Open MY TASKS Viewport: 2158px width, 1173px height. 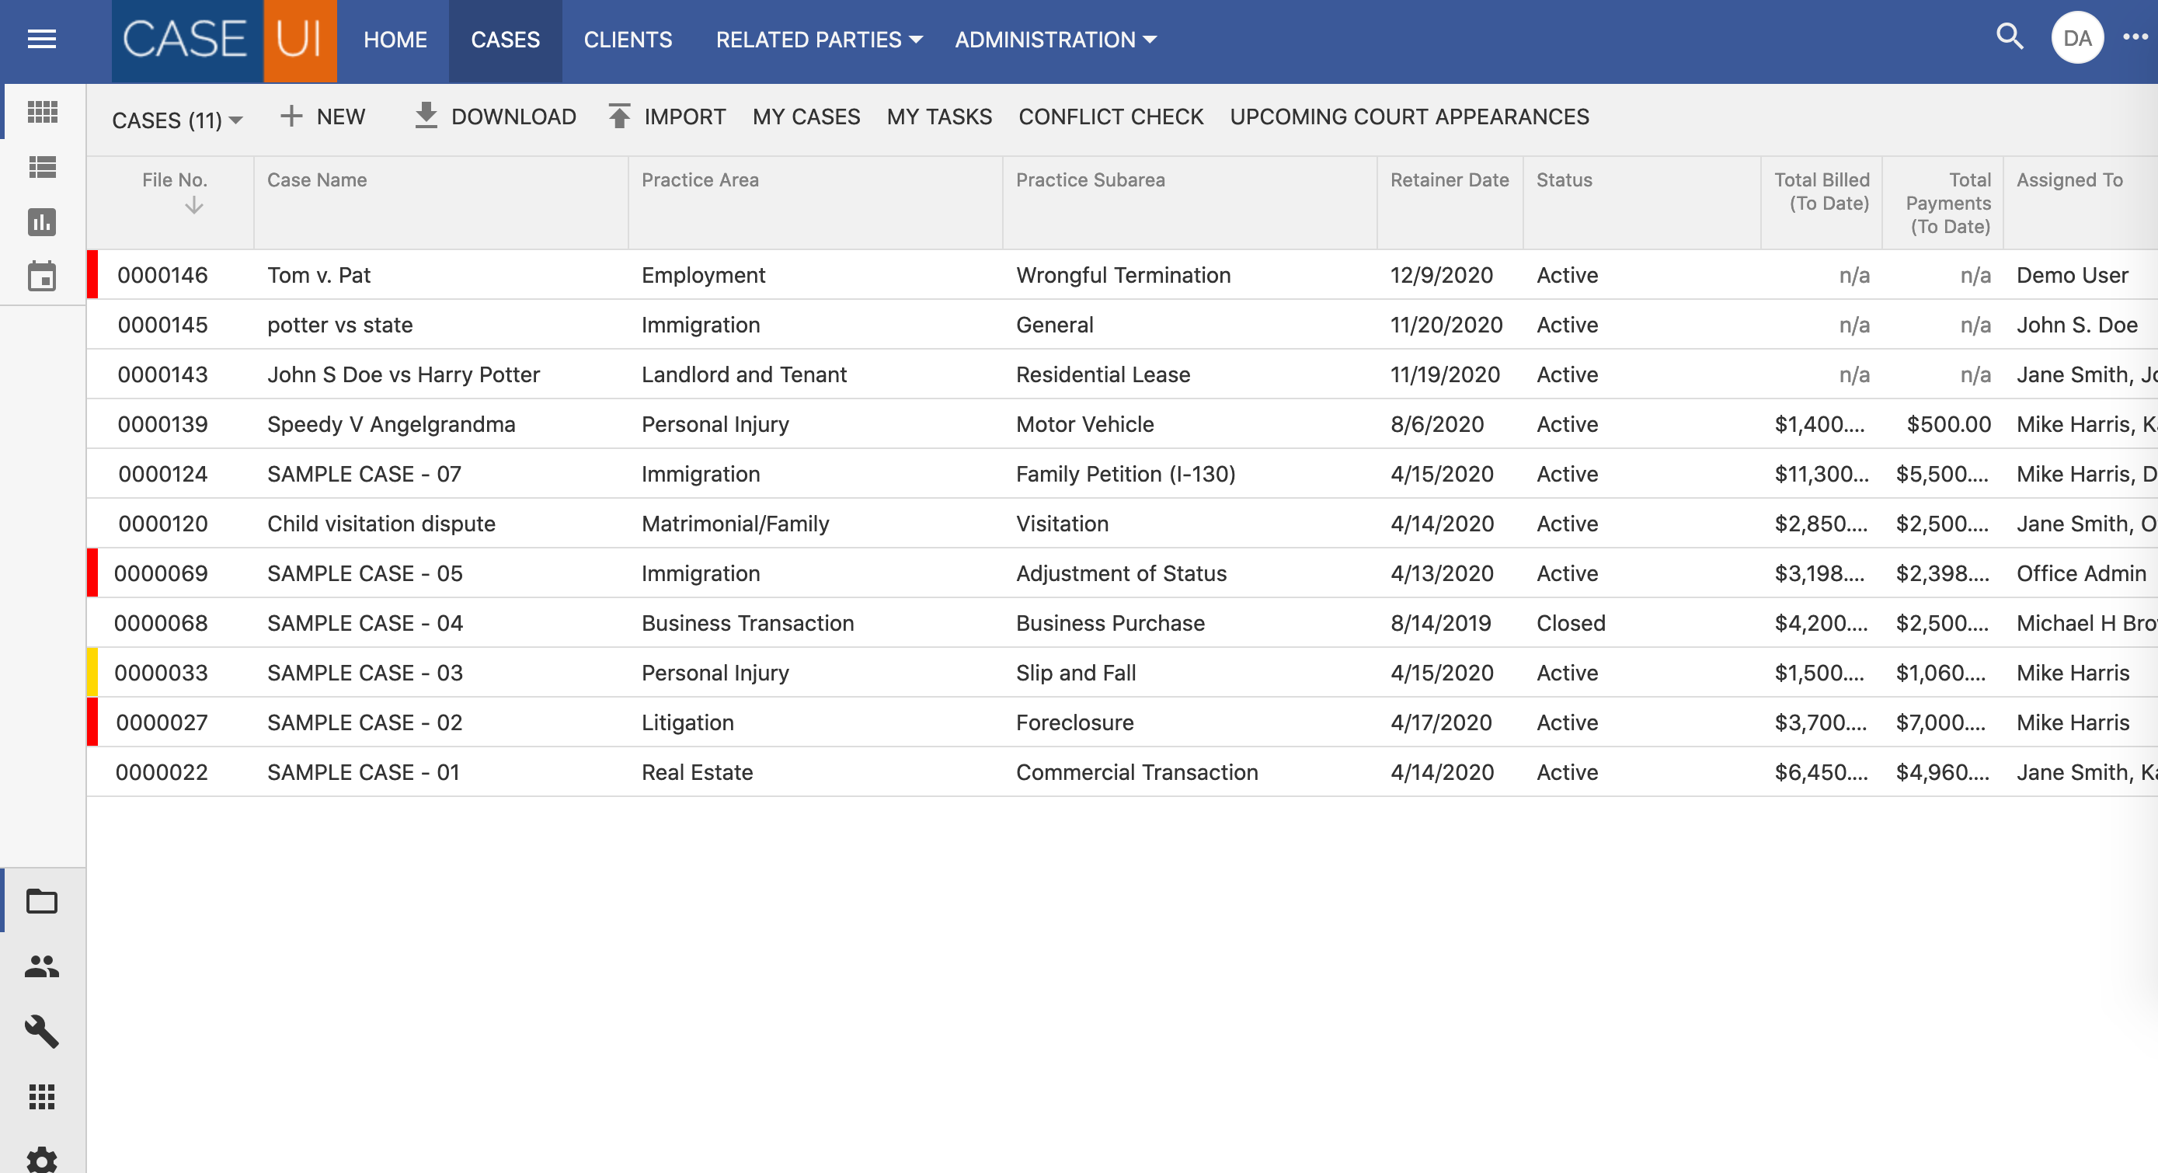point(939,117)
